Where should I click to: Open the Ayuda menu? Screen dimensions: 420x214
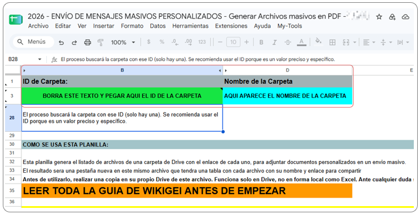click(262, 26)
